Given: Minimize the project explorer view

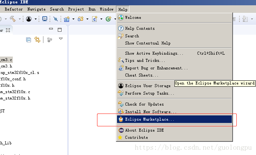Looking at the screenshot, I should (51, 29).
